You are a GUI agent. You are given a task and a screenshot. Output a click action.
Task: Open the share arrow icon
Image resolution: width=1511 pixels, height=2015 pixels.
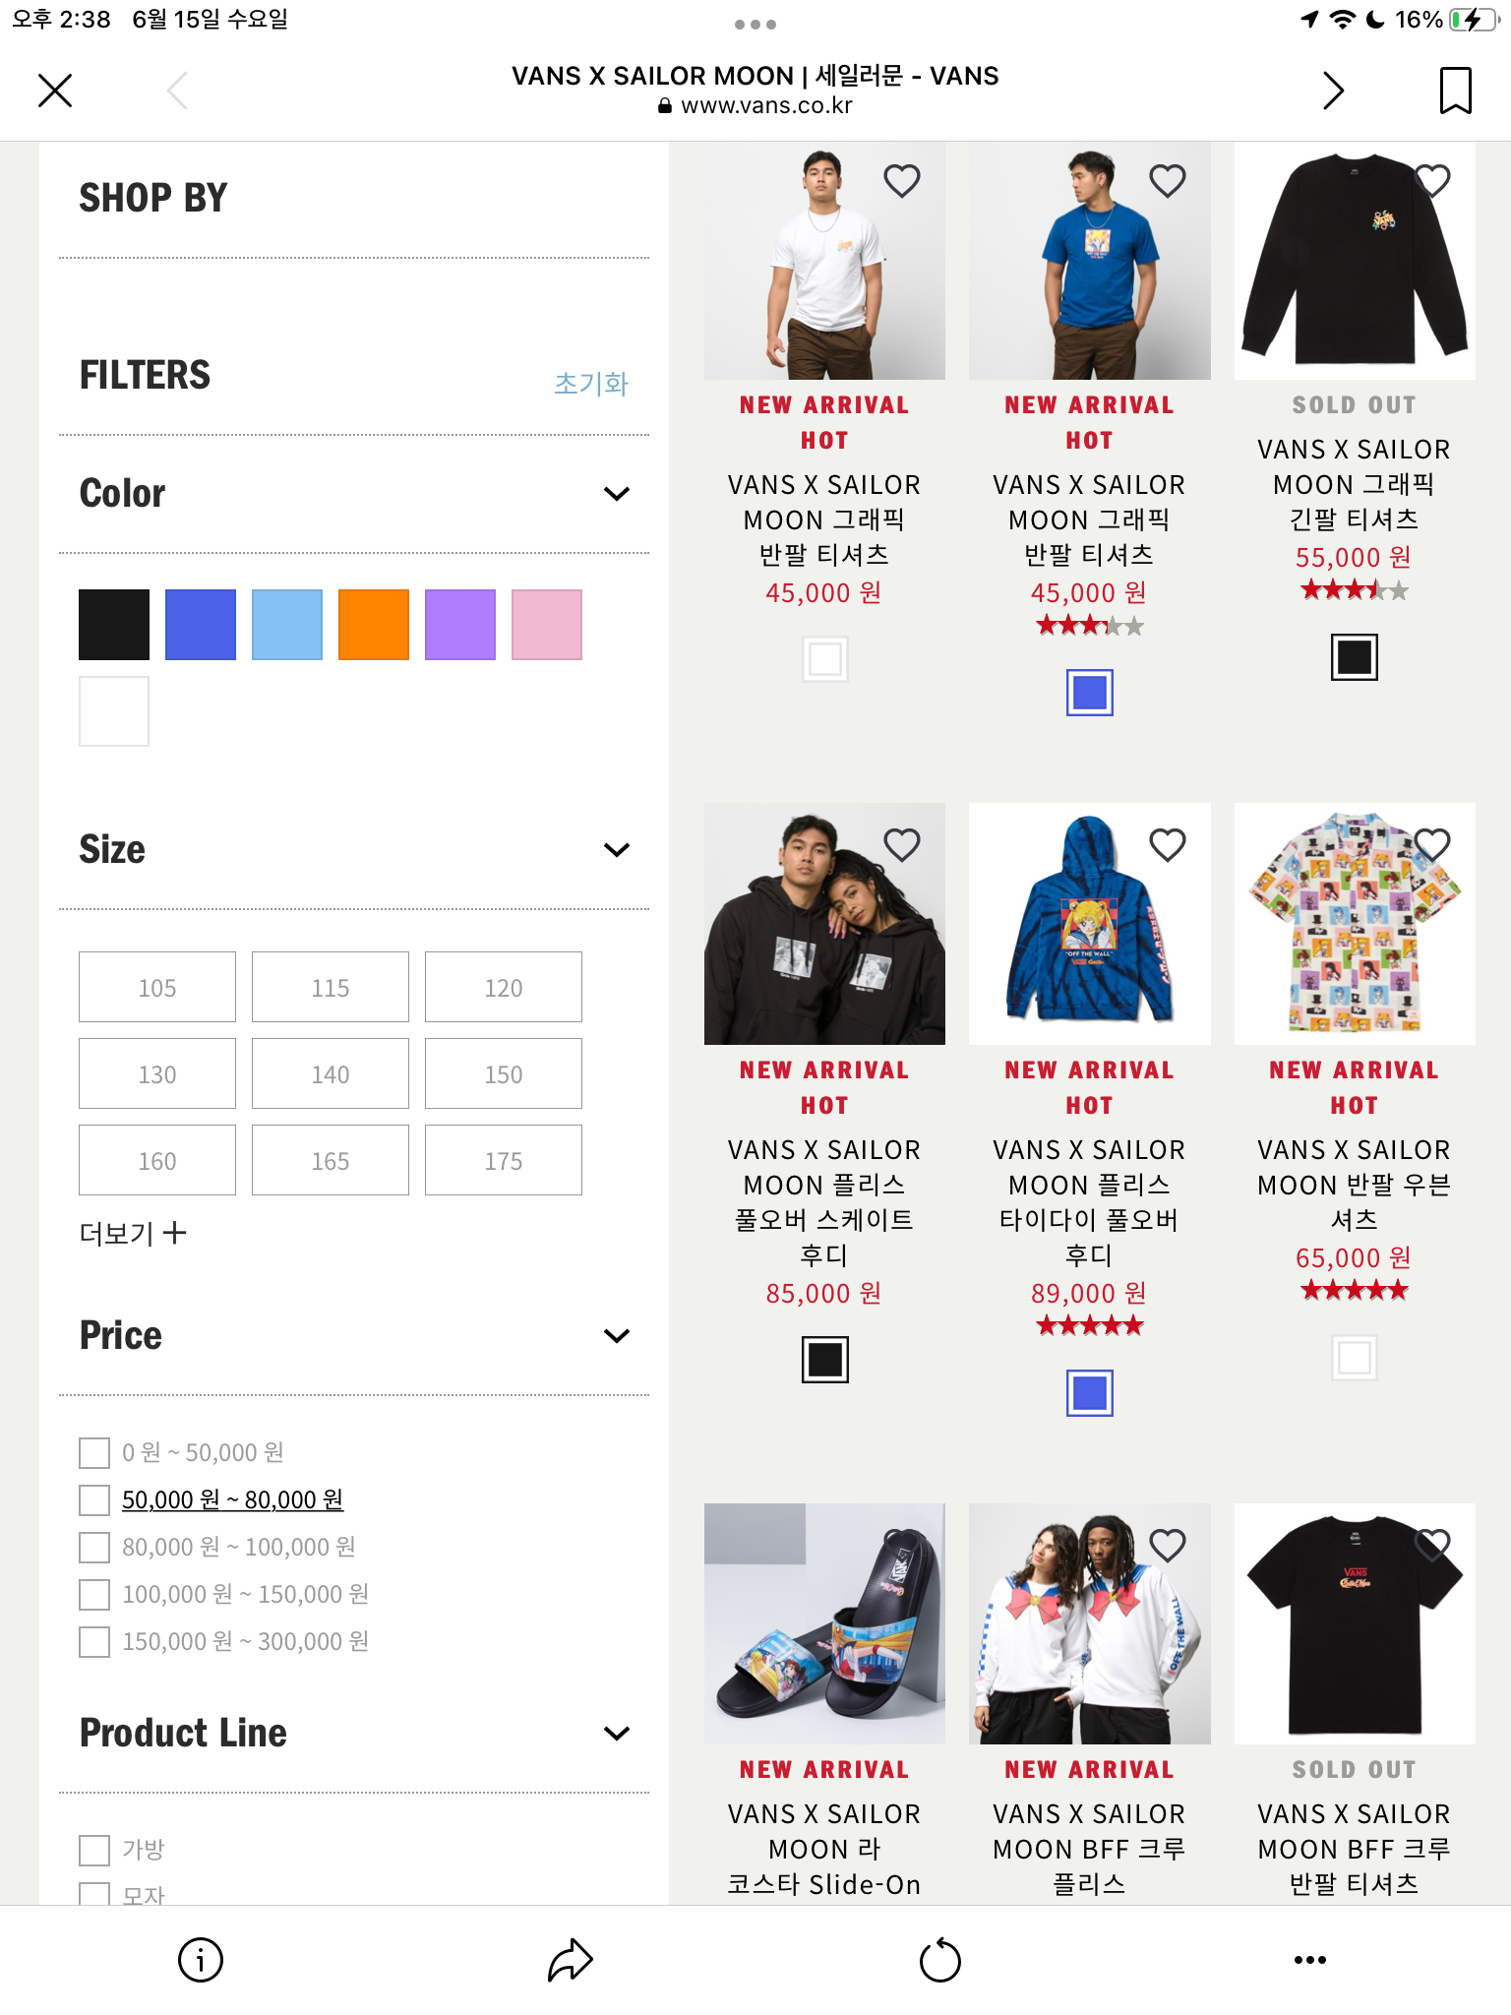[570, 1960]
